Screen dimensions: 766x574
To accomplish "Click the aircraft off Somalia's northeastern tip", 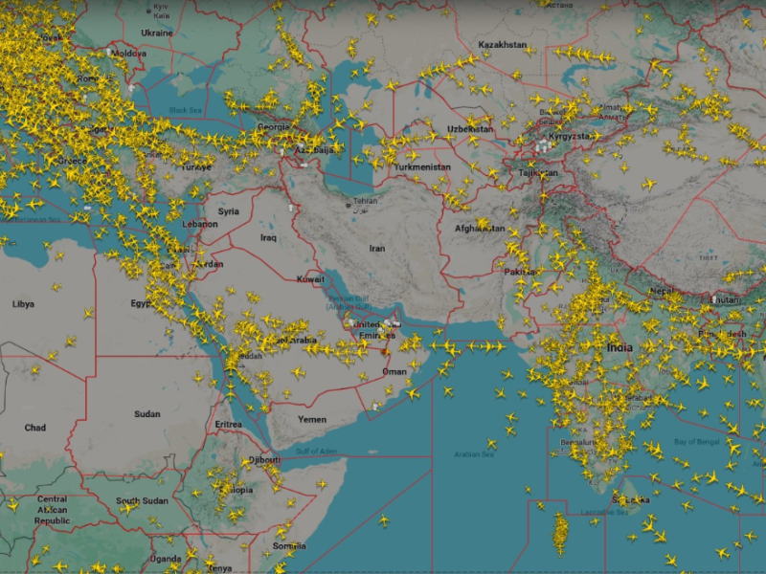I will (x=321, y=484).
